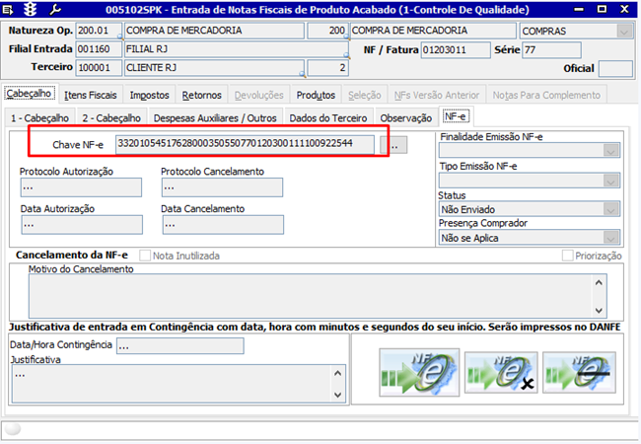Open the Dados do Terceiro tab
Screen dimensions: 641x444
click(328, 118)
